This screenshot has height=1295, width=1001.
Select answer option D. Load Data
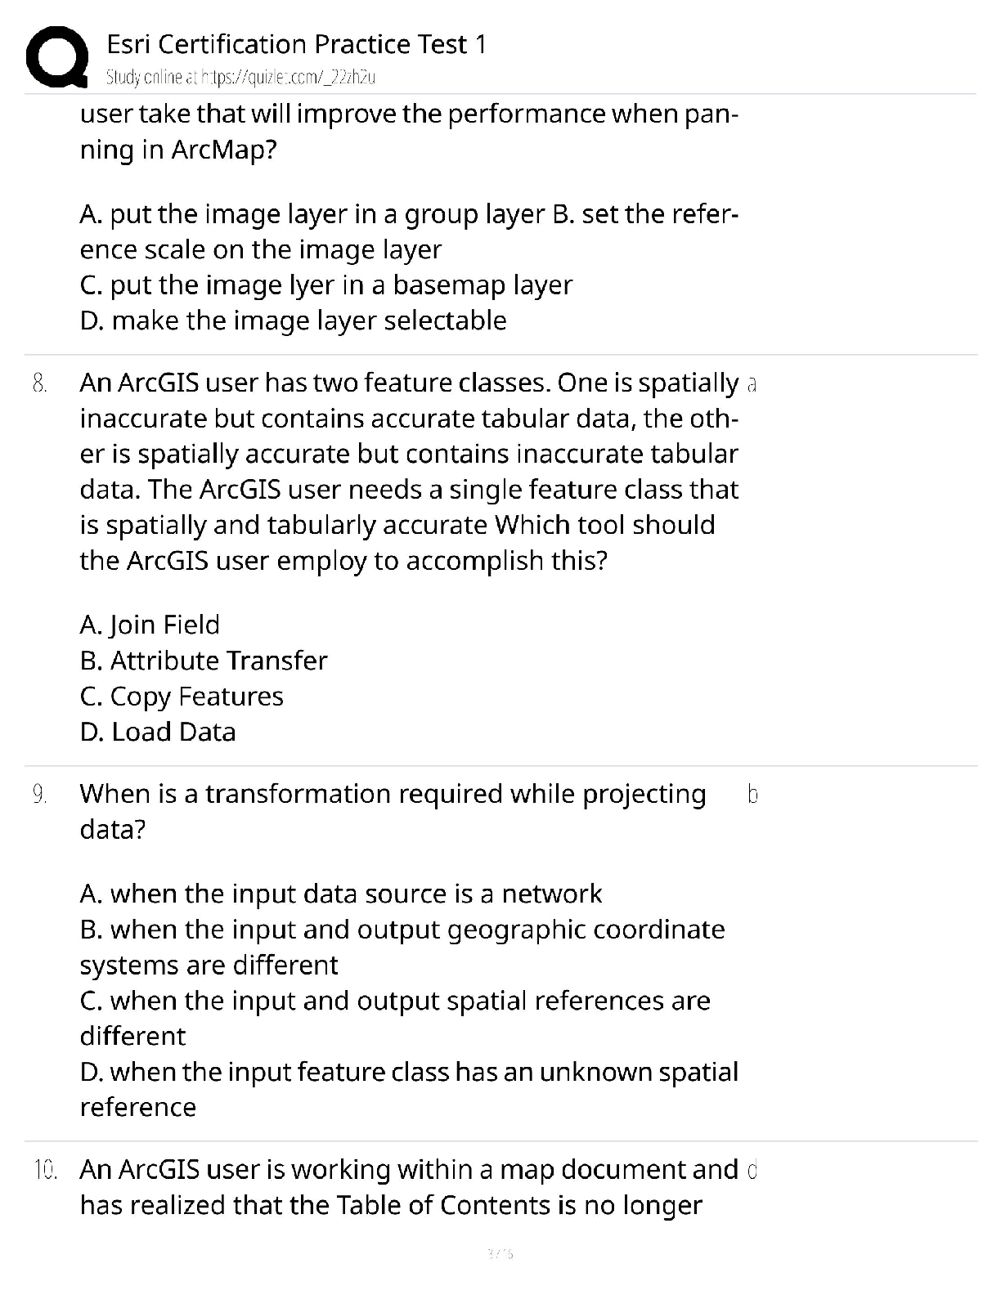pos(158,732)
